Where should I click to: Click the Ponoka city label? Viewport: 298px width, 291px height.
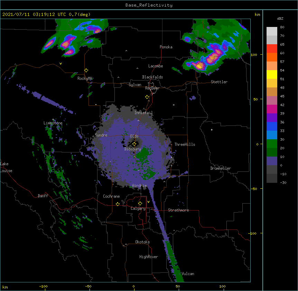[x=166, y=47]
